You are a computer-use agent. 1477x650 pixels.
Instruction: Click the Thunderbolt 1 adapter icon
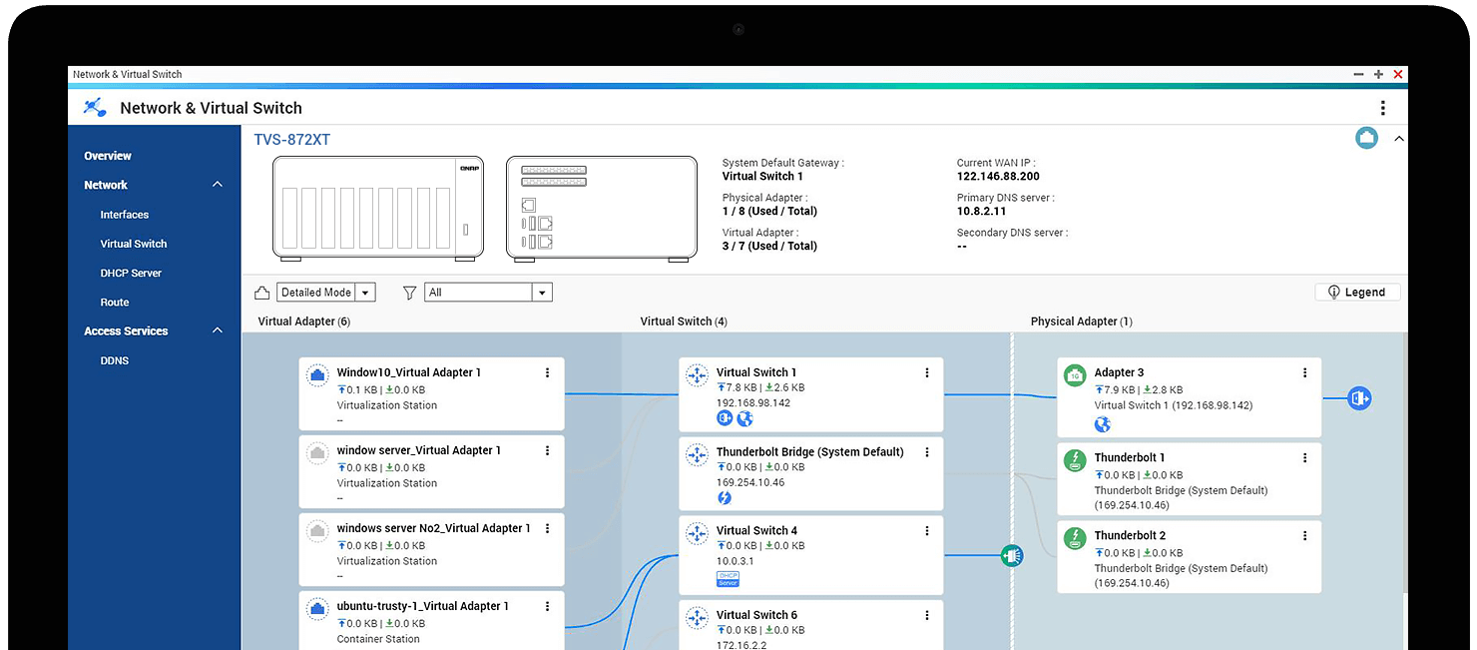pos(1075,461)
